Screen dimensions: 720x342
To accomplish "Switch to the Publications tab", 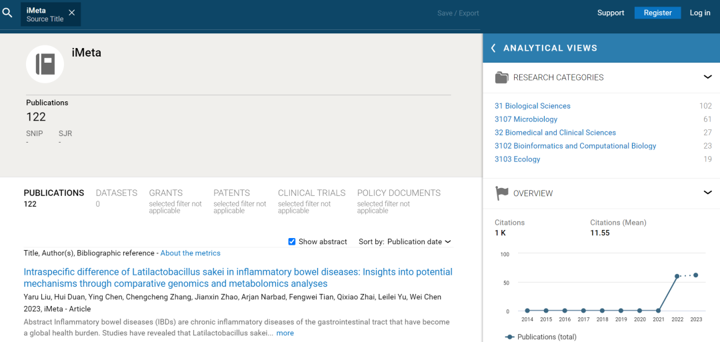I will click(x=54, y=198).
